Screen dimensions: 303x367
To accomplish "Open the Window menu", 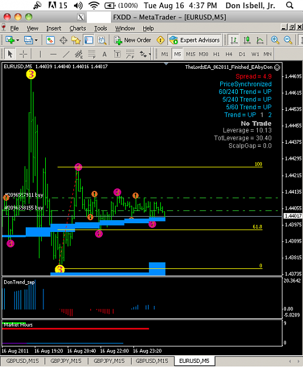I will tap(125, 28).
